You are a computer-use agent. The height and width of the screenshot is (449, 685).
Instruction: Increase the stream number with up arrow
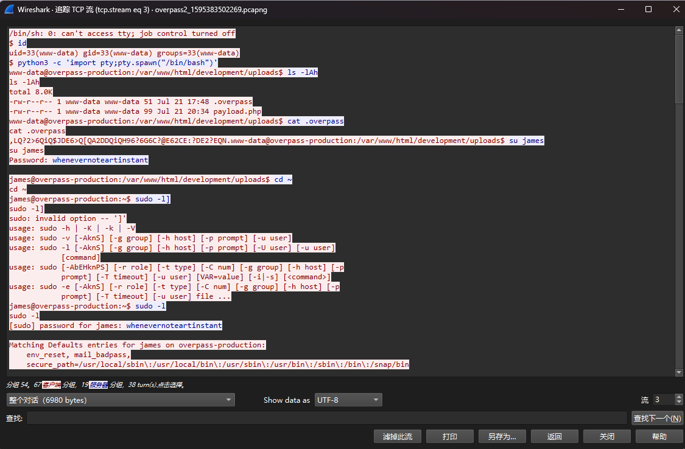(678, 397)
